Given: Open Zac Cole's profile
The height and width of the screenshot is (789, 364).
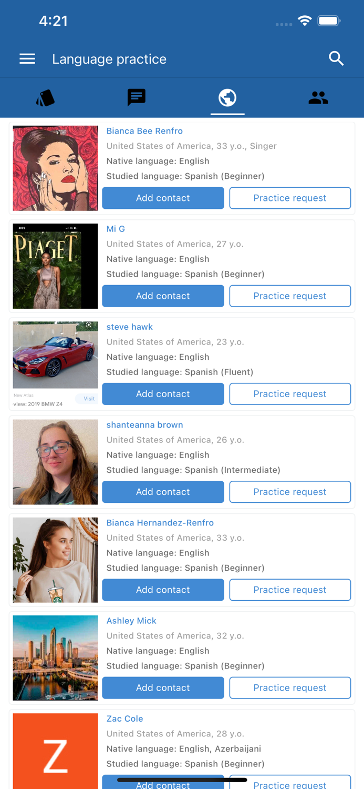Looking at the screenshot, I should pyautogui.click(x=124, y=719).
